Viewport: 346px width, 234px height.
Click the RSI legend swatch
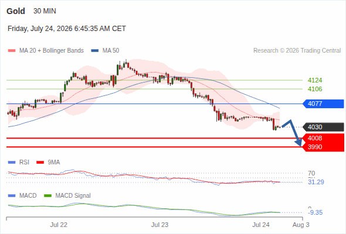[x=12, y=163]
